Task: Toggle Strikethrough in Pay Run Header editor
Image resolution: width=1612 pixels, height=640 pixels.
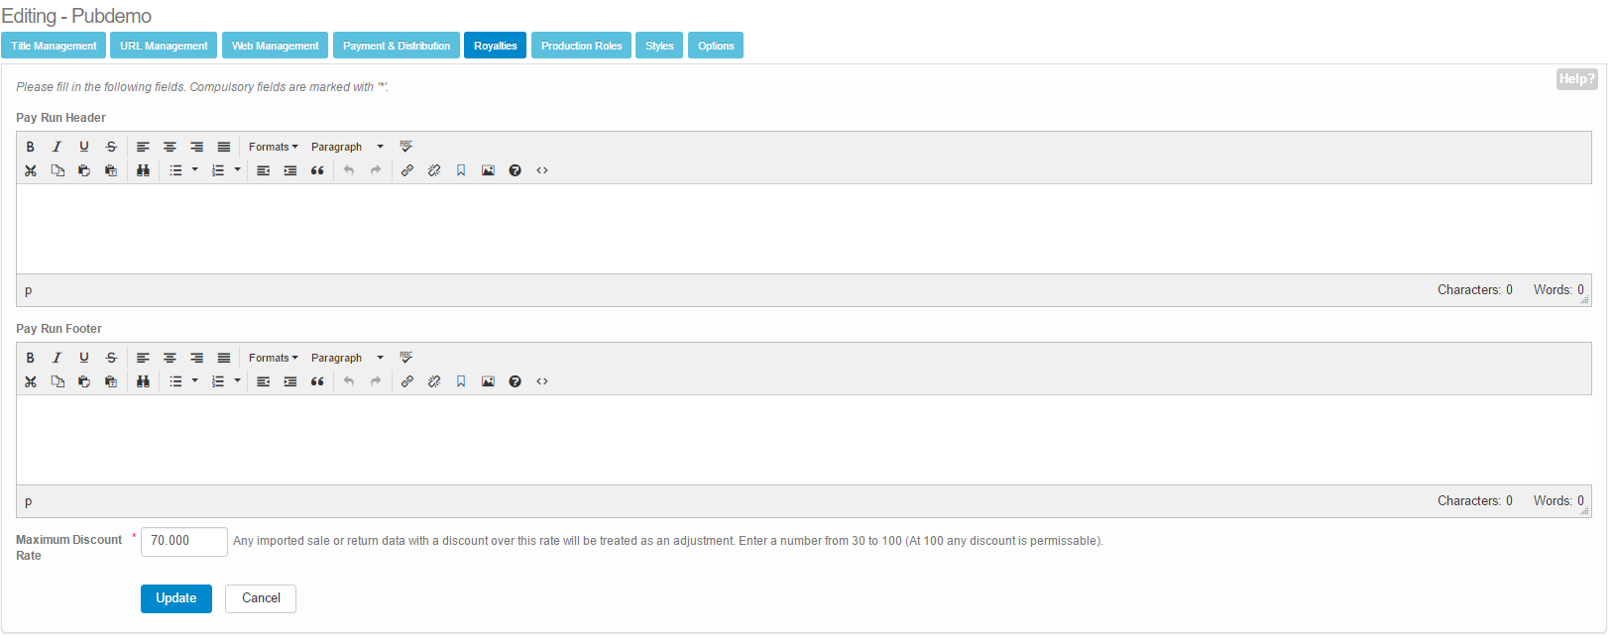Action: click(111, 147)
